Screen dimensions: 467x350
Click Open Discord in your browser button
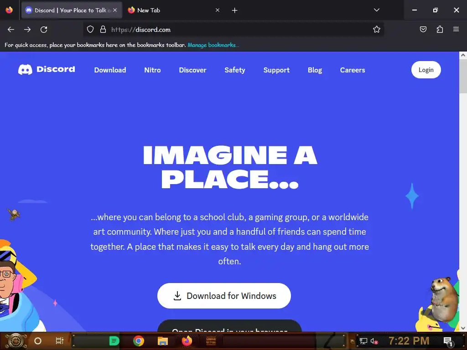pyautogui.click(x=229, y=326)
